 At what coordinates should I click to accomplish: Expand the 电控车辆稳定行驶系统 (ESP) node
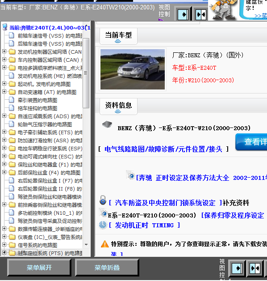pos(4,148)
